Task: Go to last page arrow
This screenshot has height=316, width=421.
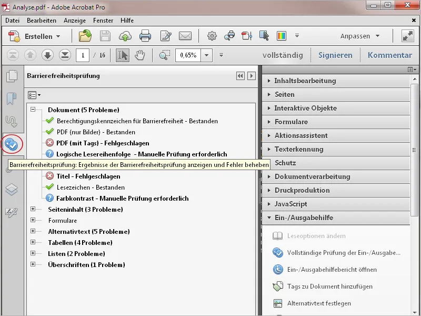Action: click(65, 55)
